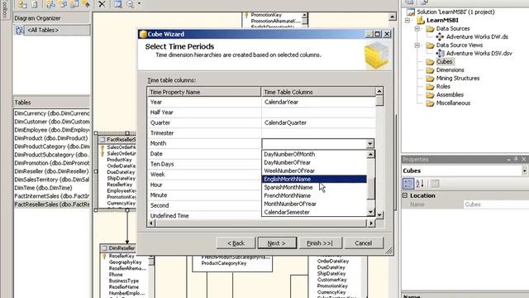
Task: Select DimSalesTerritory in the Tables list
Action: click(x=52, y=180)
